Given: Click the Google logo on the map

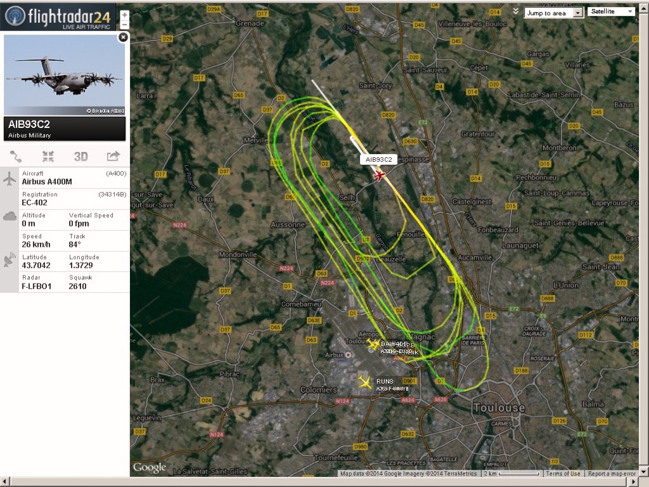Looking at the screenshot, I should 150,467.
